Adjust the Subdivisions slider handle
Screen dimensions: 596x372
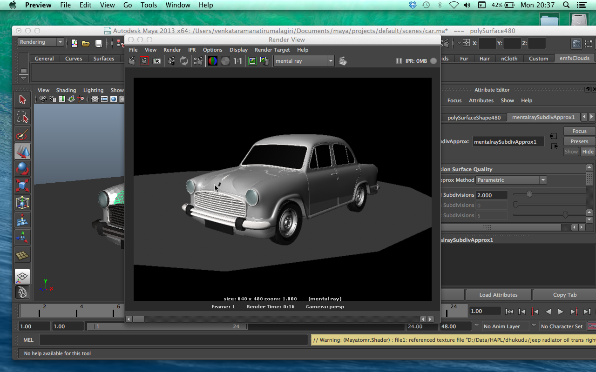(529, 194)
